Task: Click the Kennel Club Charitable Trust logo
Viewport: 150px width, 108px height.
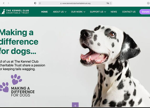Action: tap(15, 12)
